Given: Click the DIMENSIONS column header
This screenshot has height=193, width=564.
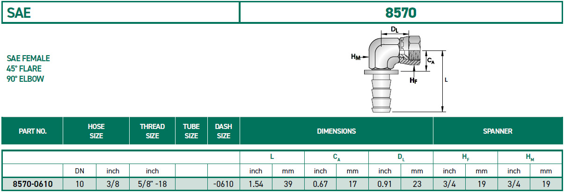Looking at the screenshot, I should (x=337, y=131).
